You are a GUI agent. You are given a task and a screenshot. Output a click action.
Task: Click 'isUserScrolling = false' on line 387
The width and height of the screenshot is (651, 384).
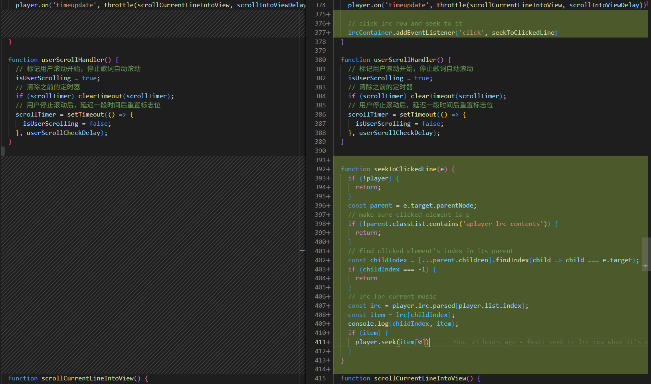click(x=398, y=124)
